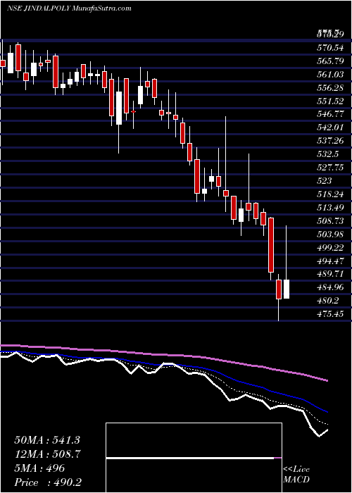Select the 542.01 price axis label
The height and width of the screenshot is (493, 352).
(x=330, y=127)
